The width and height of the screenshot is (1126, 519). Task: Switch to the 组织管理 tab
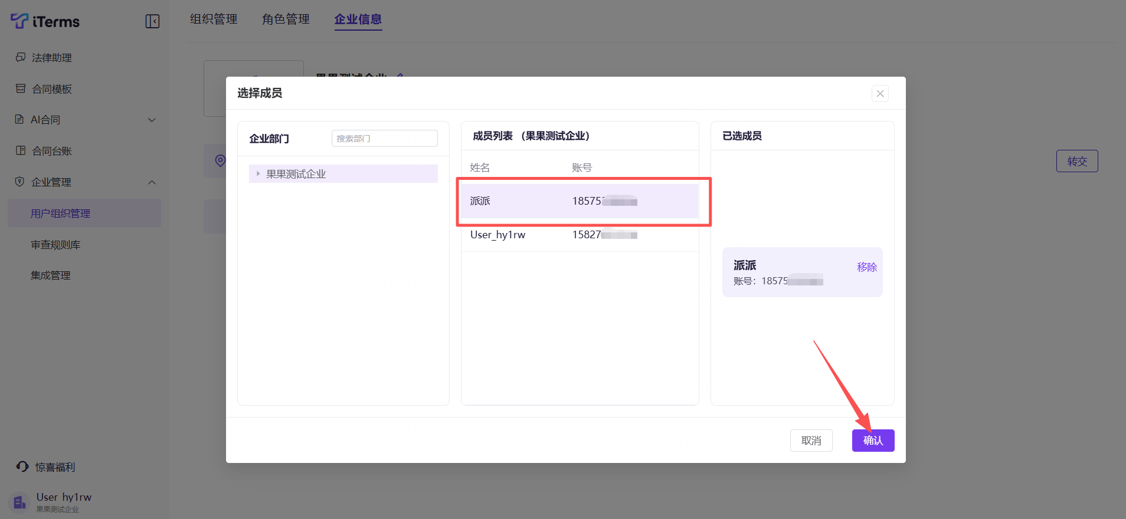pos(214,19)
